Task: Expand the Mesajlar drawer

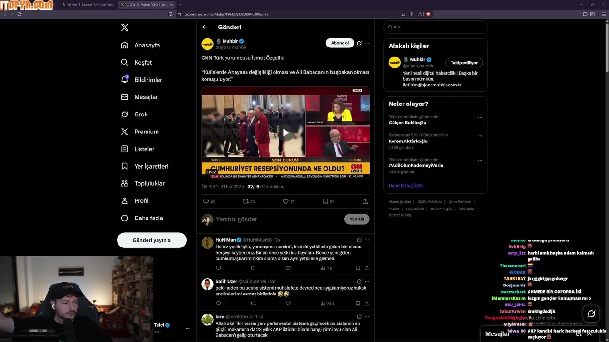Action: click(589, 334)
